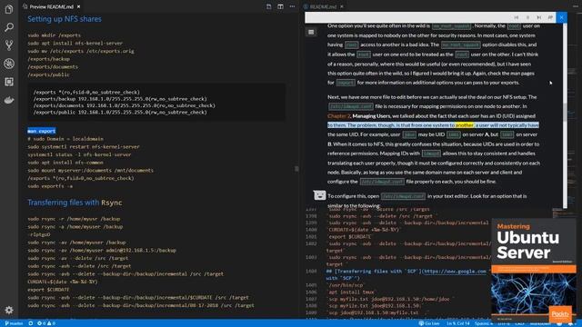582x327 pixels.
Task: Open More Actions menu of preview editor
Action: click(x=293, y=6)
